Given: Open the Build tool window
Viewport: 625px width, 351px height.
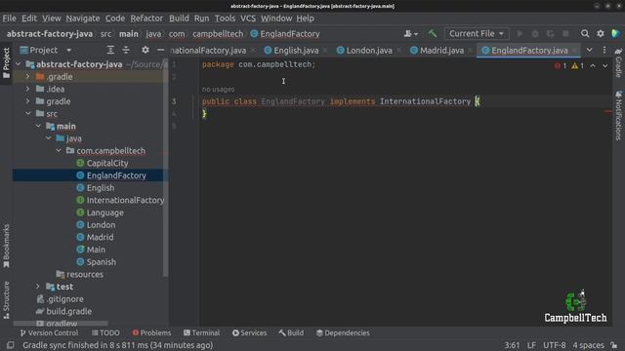Looking at the screenshot, I should pos(291,332).
